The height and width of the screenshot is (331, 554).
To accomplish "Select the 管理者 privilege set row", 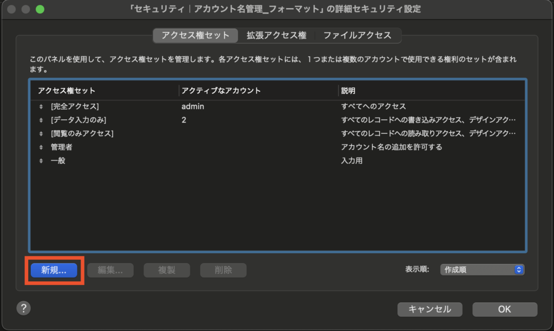I will (x=278, y=147).
